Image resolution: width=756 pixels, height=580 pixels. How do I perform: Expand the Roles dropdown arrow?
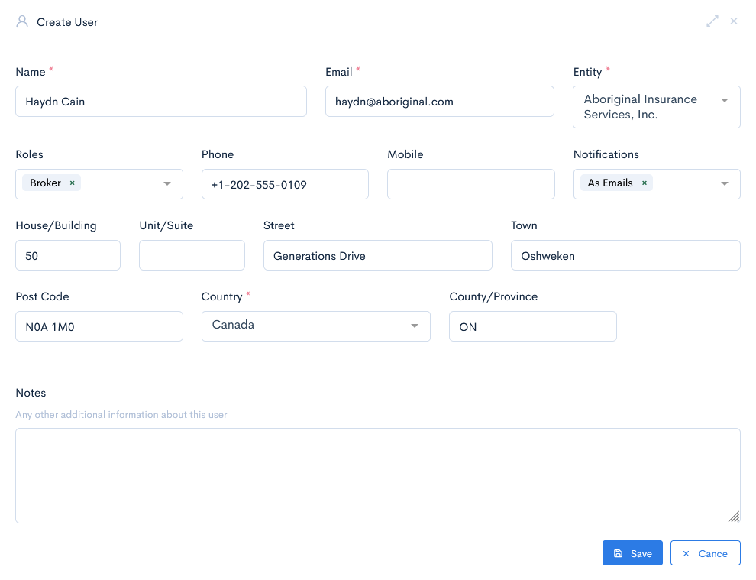[x=167, y=184]
